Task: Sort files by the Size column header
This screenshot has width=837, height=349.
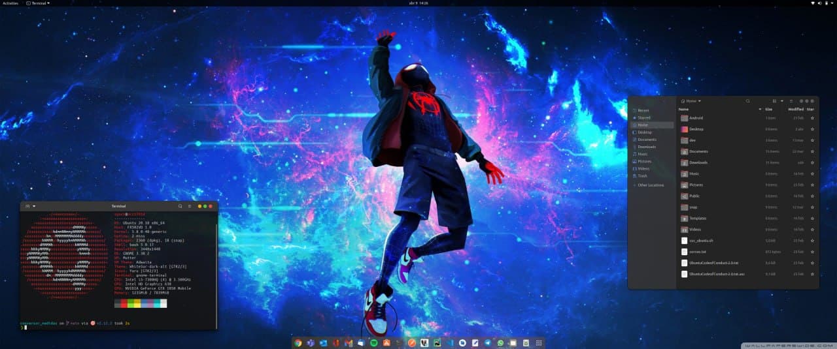Action: [770, 110]
